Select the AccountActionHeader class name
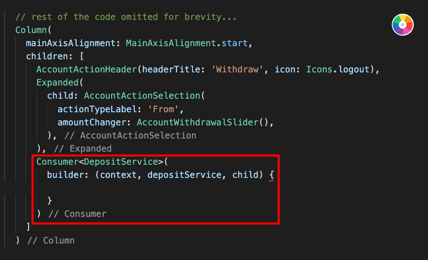Viewport: 428px width, 260px height. (x=86, y=69)
